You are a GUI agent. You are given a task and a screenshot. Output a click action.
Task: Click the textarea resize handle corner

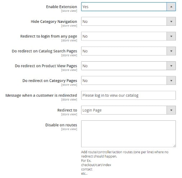(x=174, y=146)
